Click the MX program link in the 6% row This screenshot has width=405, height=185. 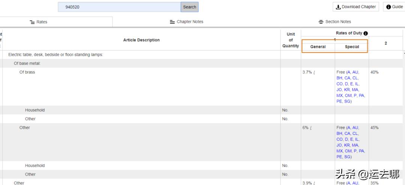[340, 151]
